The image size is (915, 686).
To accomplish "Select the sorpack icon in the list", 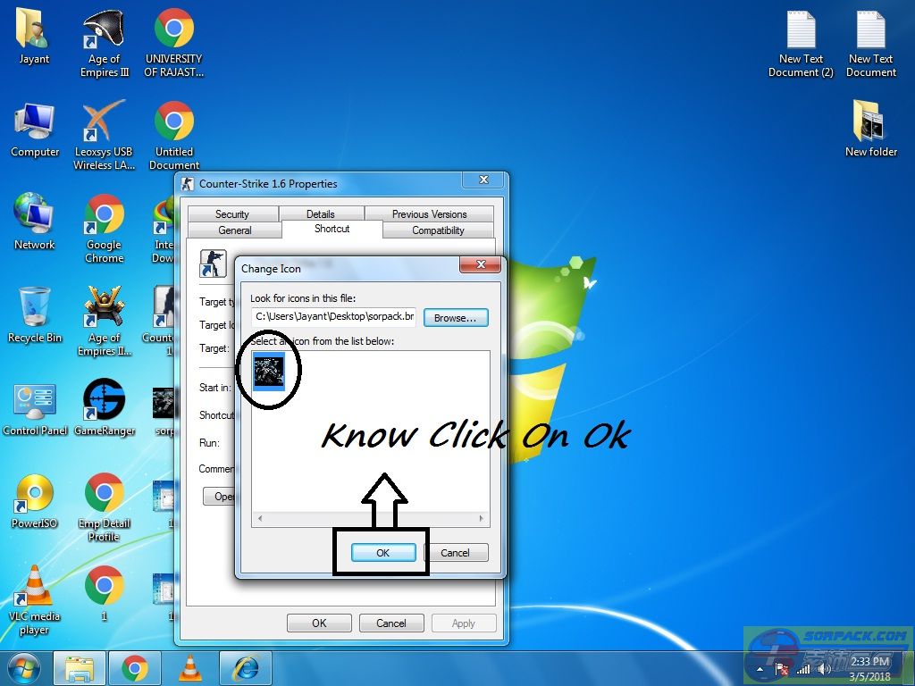I will point(269,372).
